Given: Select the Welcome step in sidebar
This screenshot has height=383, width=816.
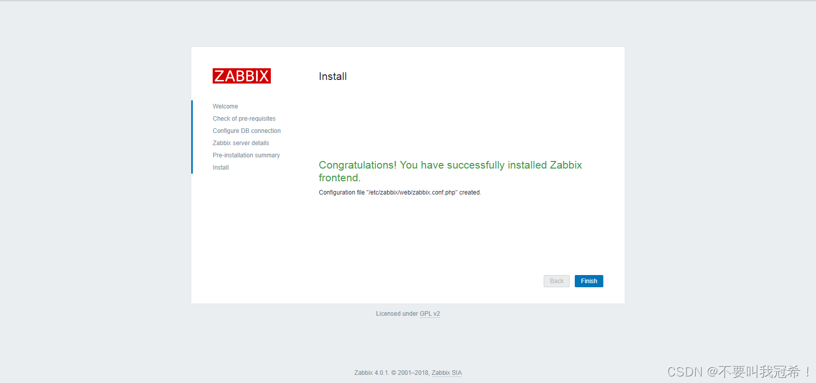Looking at the screenshot, I should pyautogui.click(x=225, y=106).
